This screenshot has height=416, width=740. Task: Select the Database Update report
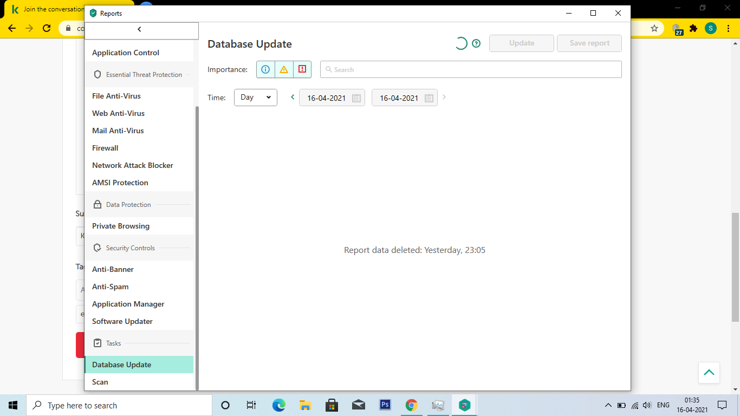[139, 365]
